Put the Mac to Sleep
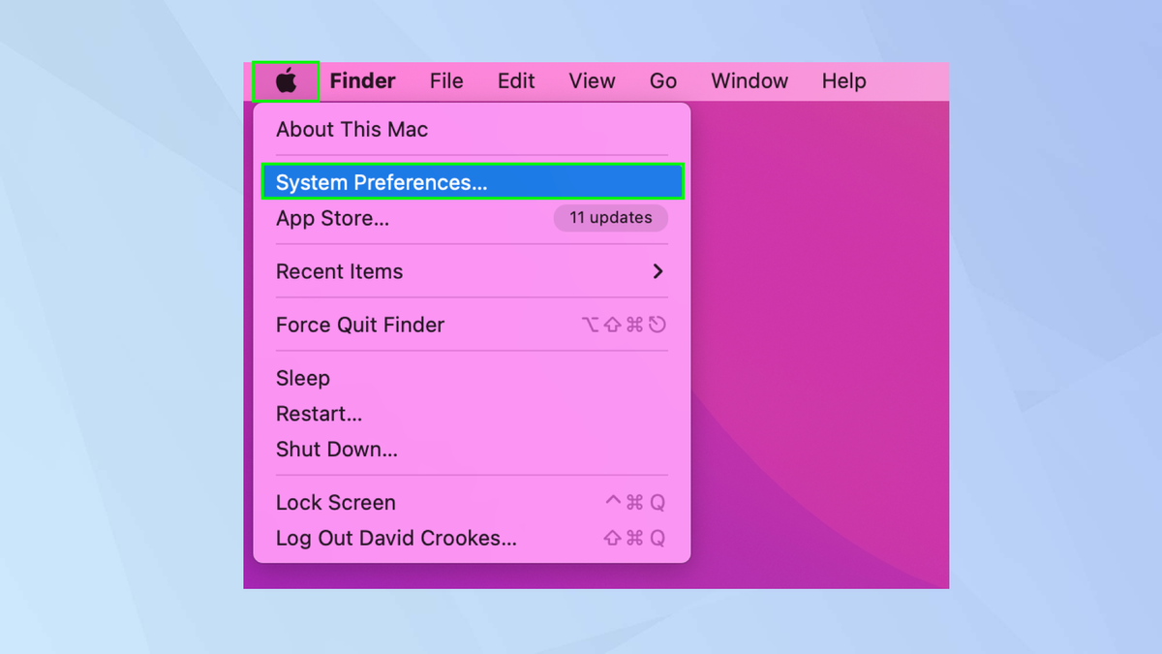Image resolution: width=1162 pixels, height=654 pixels. pos(302,378)
